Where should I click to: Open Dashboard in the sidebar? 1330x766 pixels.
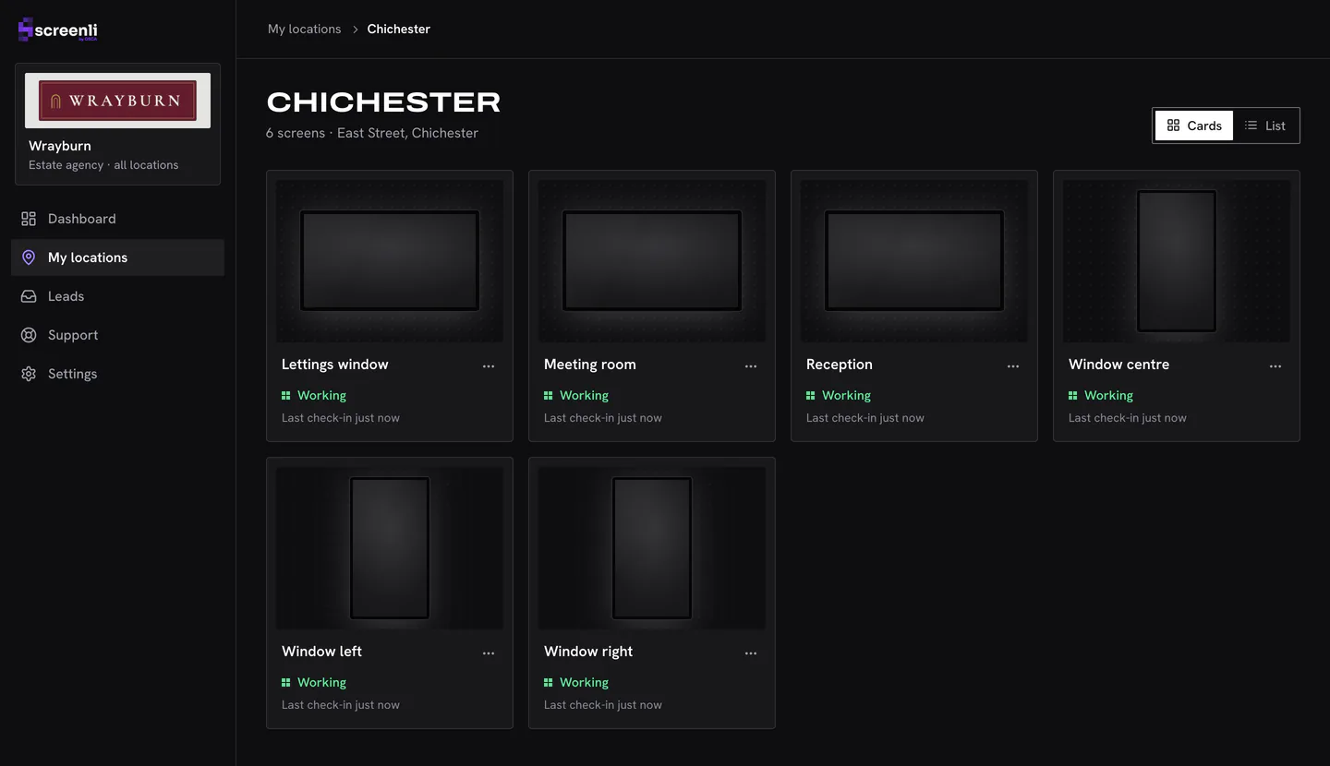click(117, 219)
